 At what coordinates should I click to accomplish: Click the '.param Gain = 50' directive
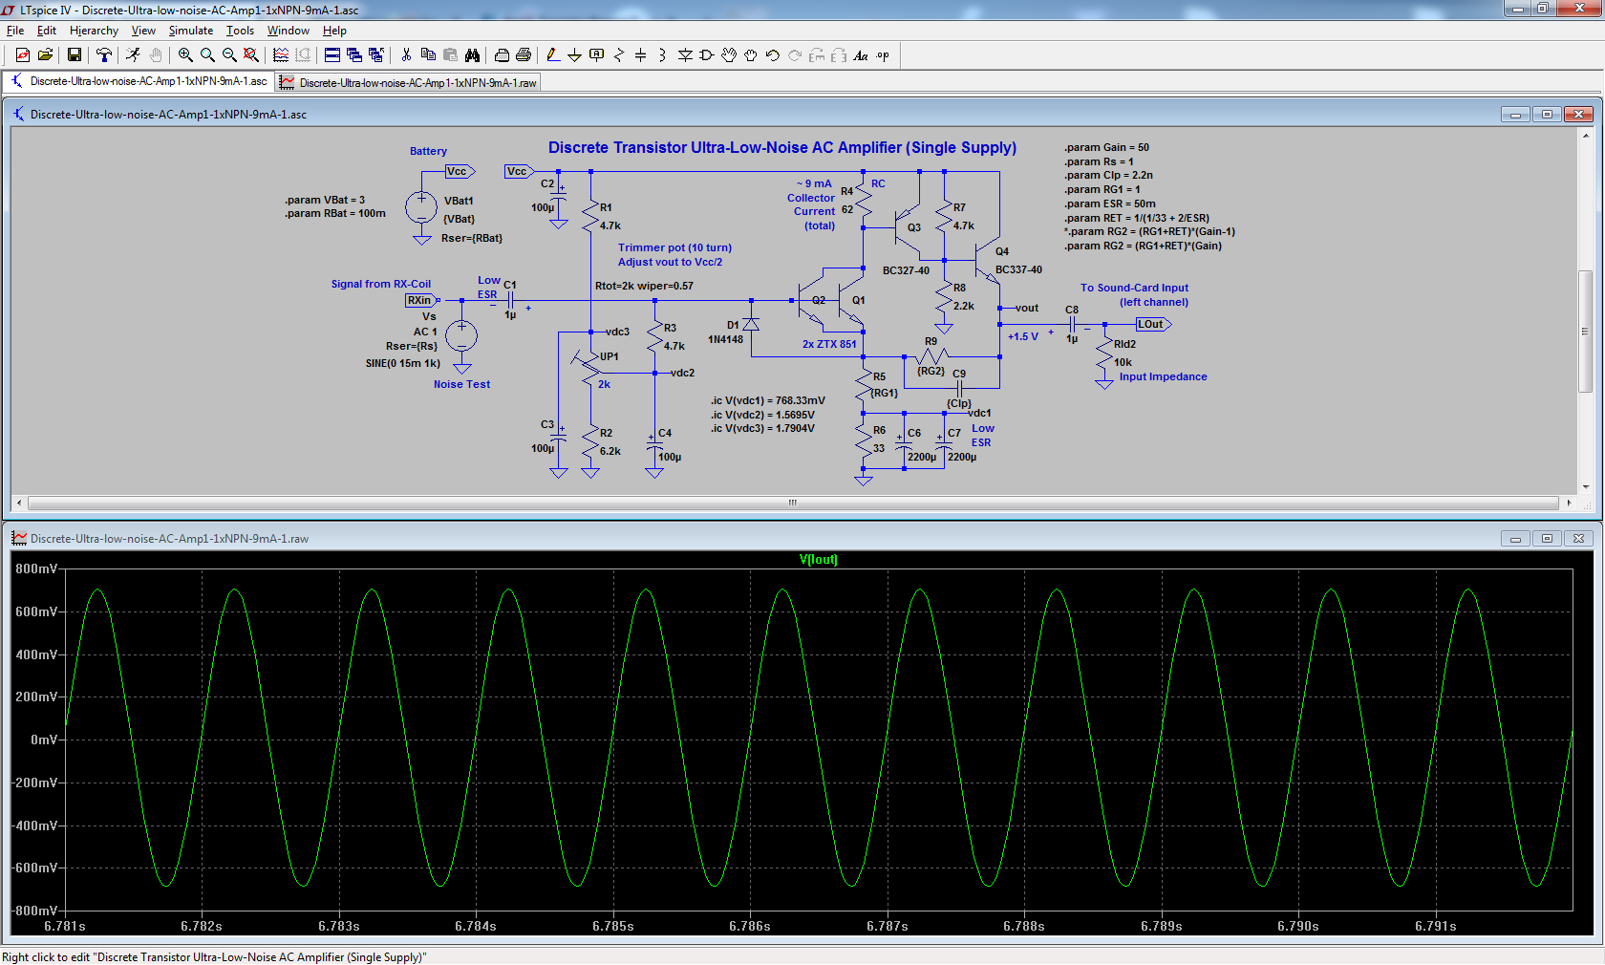1106,148
